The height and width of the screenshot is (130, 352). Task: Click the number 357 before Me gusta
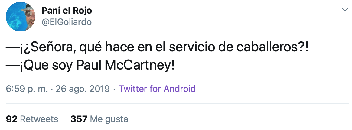click(x=79, y=119)
